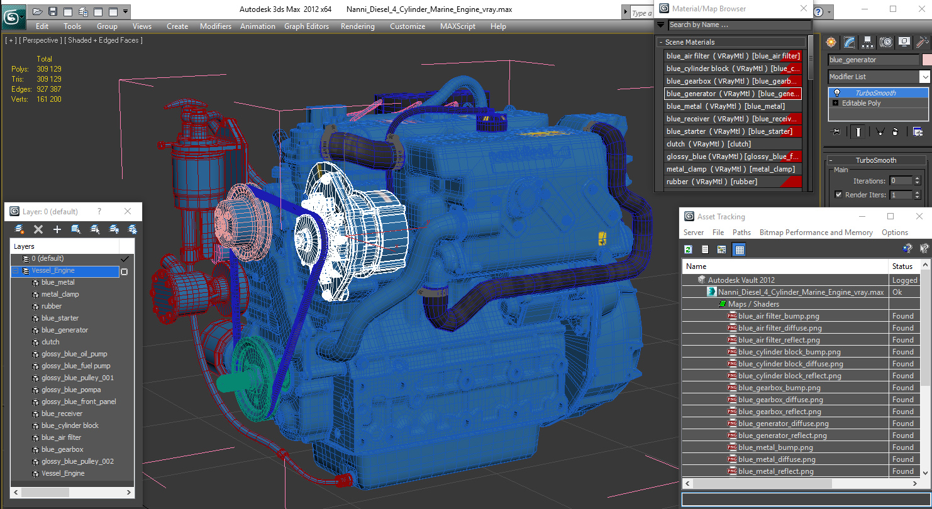Viewport: 932px width, 509px height.
Task: Toggle Vessel_Engine layer current checkbox
Action: pyautogui.click(x=124, y=271)
